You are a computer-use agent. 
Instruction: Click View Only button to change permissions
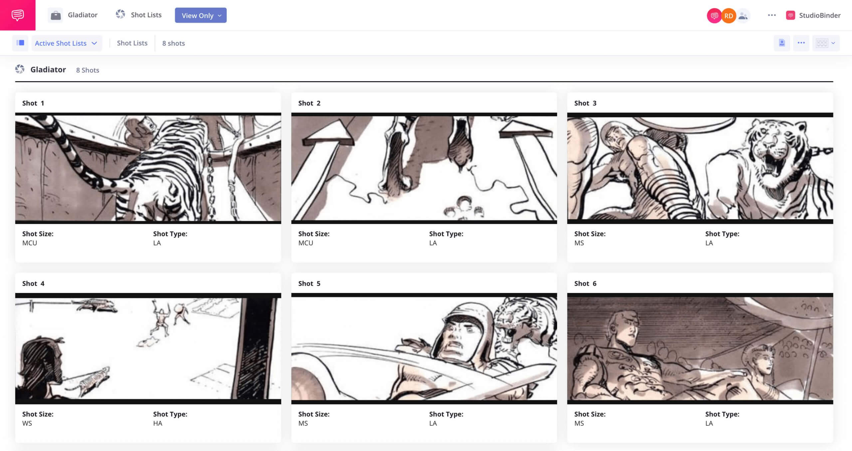coord(201,15)
